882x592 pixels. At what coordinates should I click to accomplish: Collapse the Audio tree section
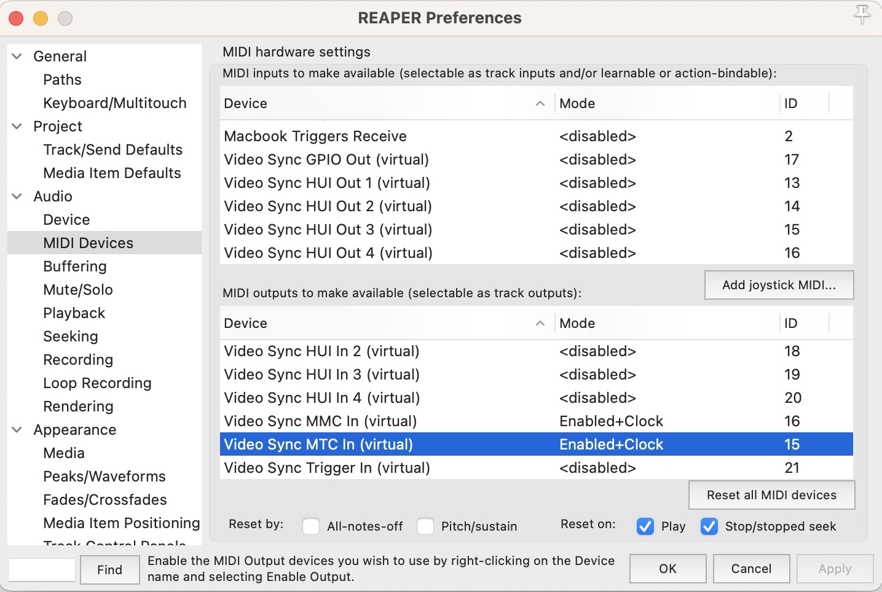17,197
